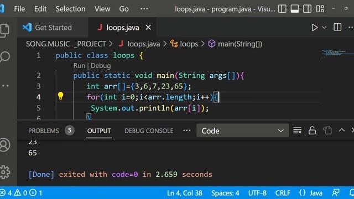Click errors count 4 in status bar
The image size is (354, 199).
[x=6, y=193]
